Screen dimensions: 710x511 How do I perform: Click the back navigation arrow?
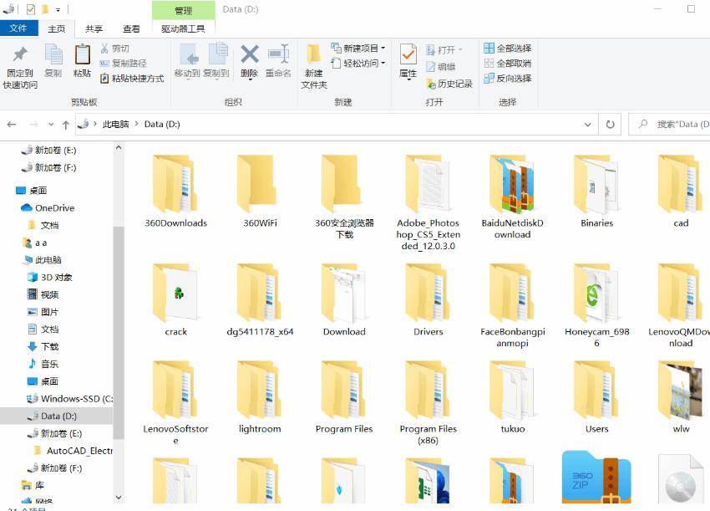pos(13,124)
